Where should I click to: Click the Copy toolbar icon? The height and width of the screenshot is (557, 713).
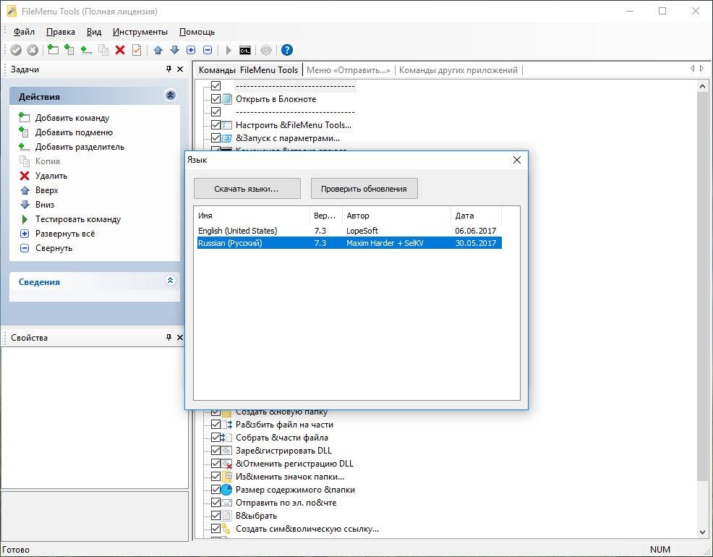tap(103, 50)
